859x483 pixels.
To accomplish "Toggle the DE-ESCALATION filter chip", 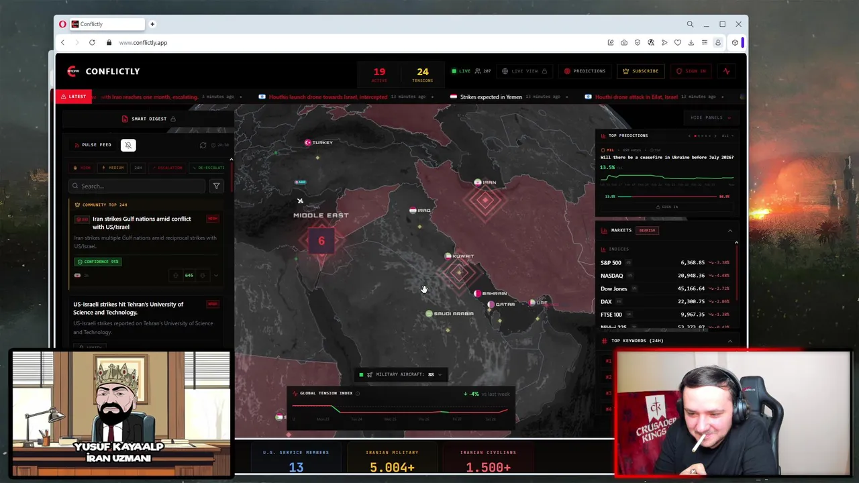I will point(208,168).
